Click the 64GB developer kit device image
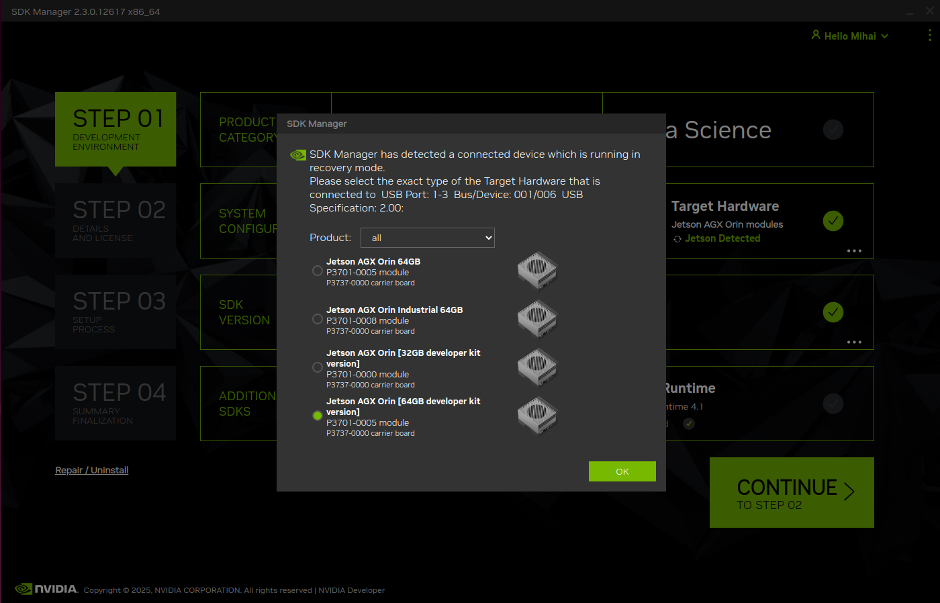Image resolution: width=940 pixels, height=603 pixels. [537, 415]
